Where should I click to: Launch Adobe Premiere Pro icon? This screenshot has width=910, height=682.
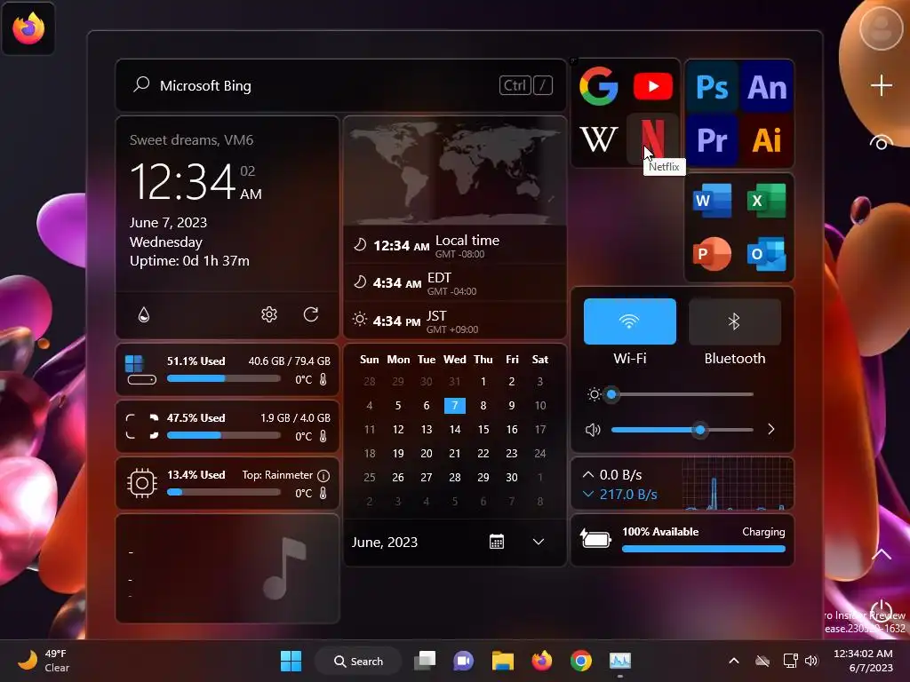712,139
